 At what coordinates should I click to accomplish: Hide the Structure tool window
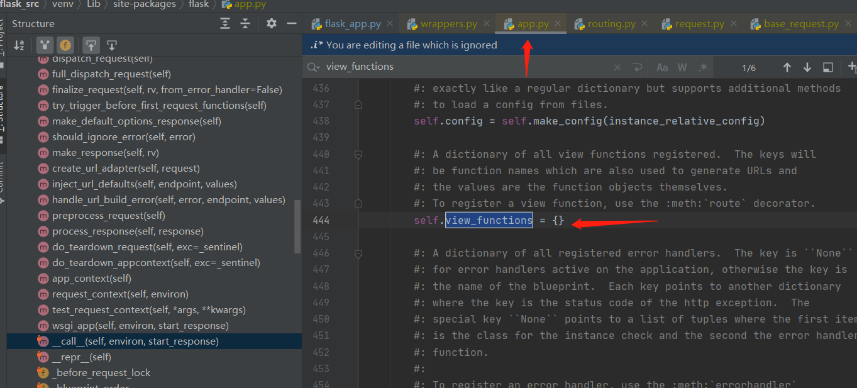[x=291, y=23]
